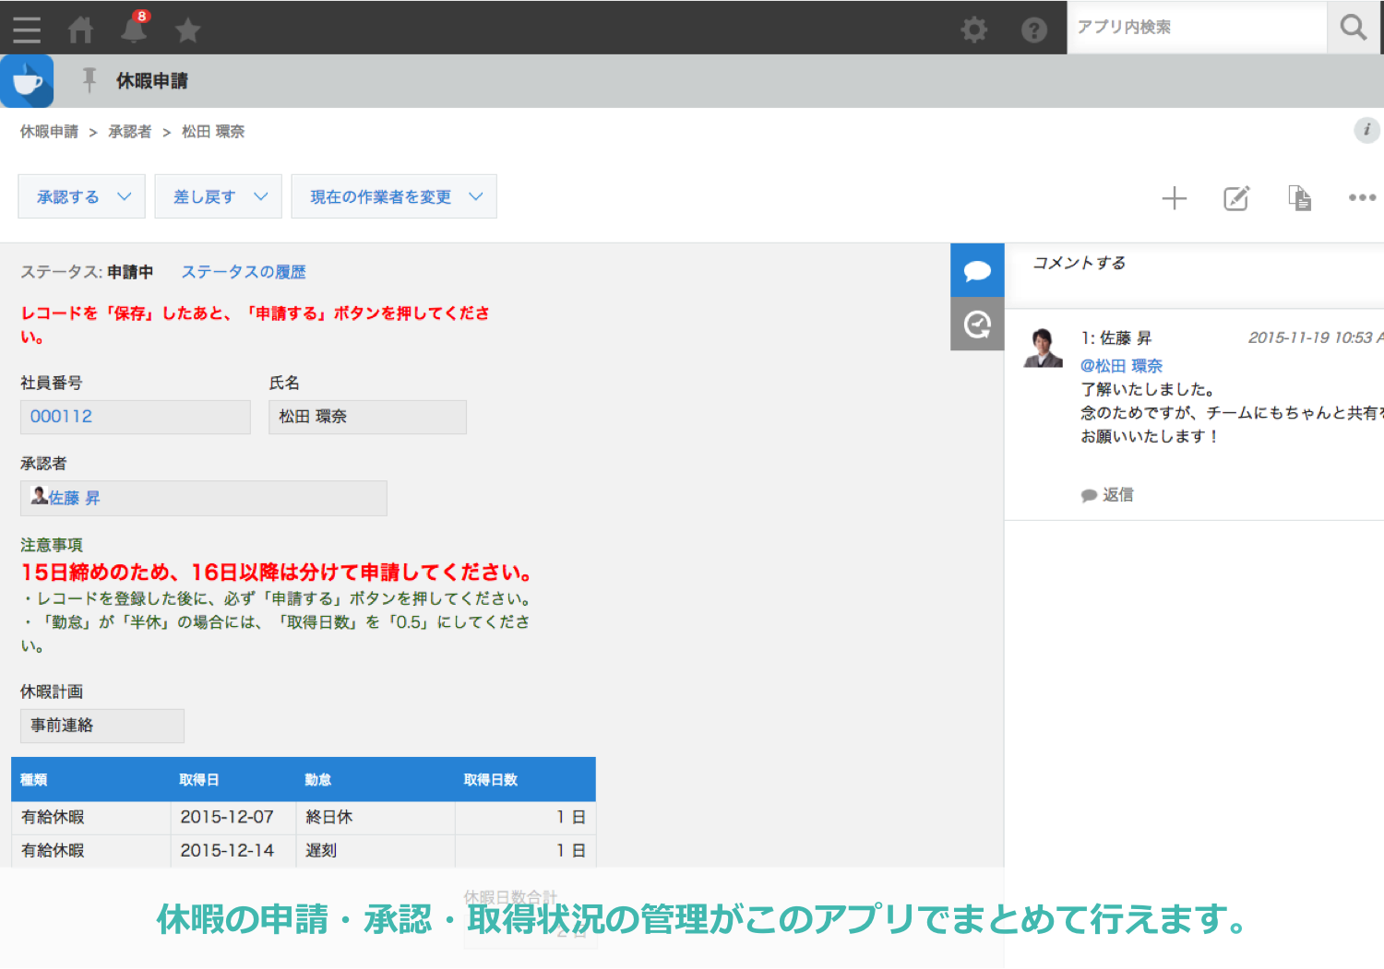Click the 返信 reply link
This screenshot has height=969, width=1384.
pyautogui.click(x=1117, y=495)
